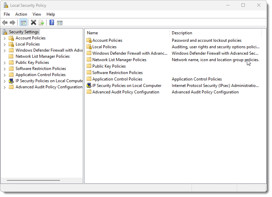Click the Forward arrow toolbar icon
The width and height of the screenshot is (272, 197).
point(13,23)
